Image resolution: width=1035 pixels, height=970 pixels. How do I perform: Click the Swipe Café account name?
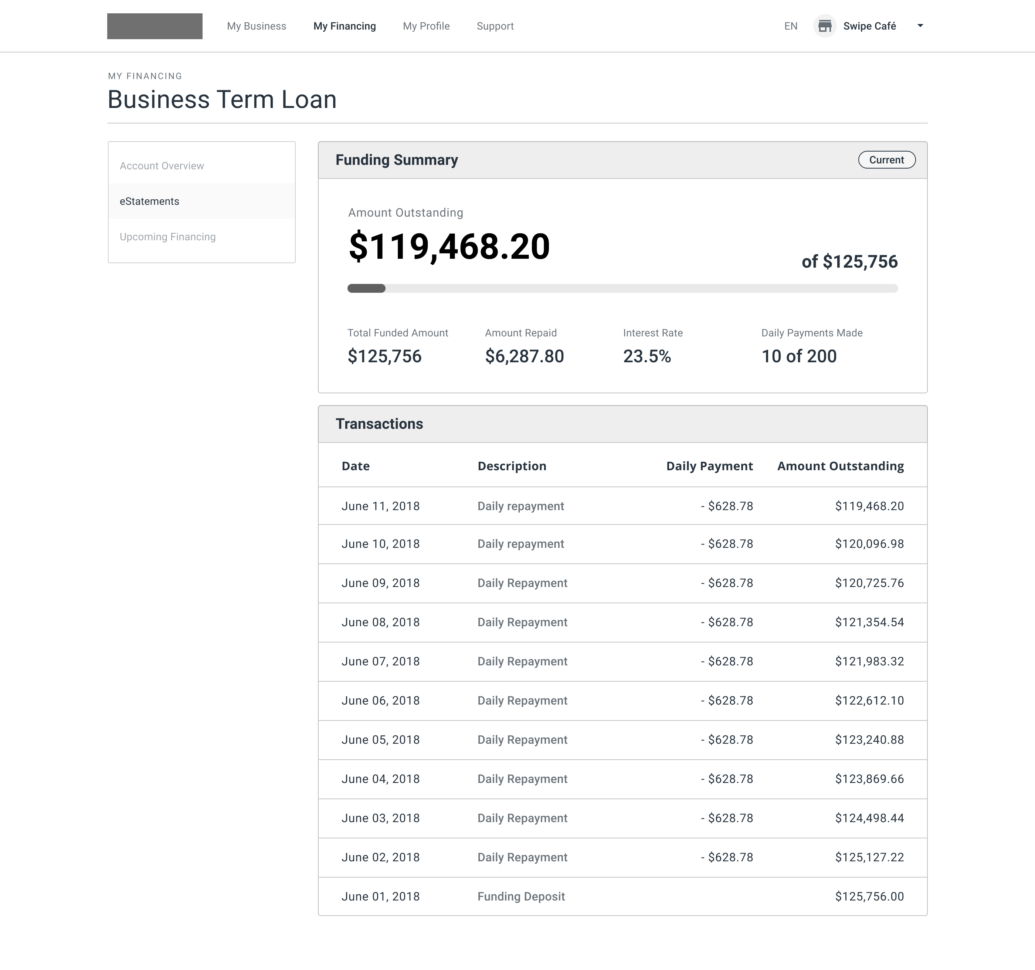coord(869,26)
